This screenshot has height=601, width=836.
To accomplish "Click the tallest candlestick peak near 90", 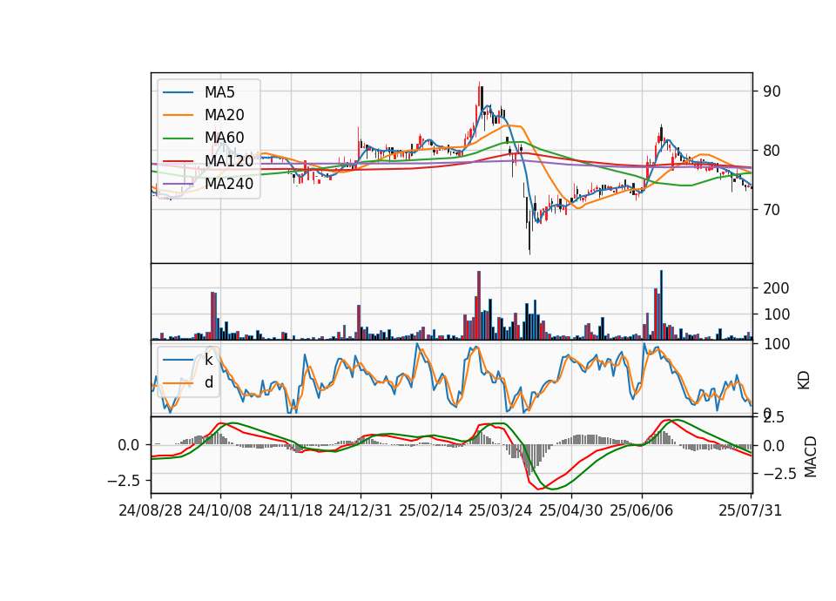I will coord(481,96).
